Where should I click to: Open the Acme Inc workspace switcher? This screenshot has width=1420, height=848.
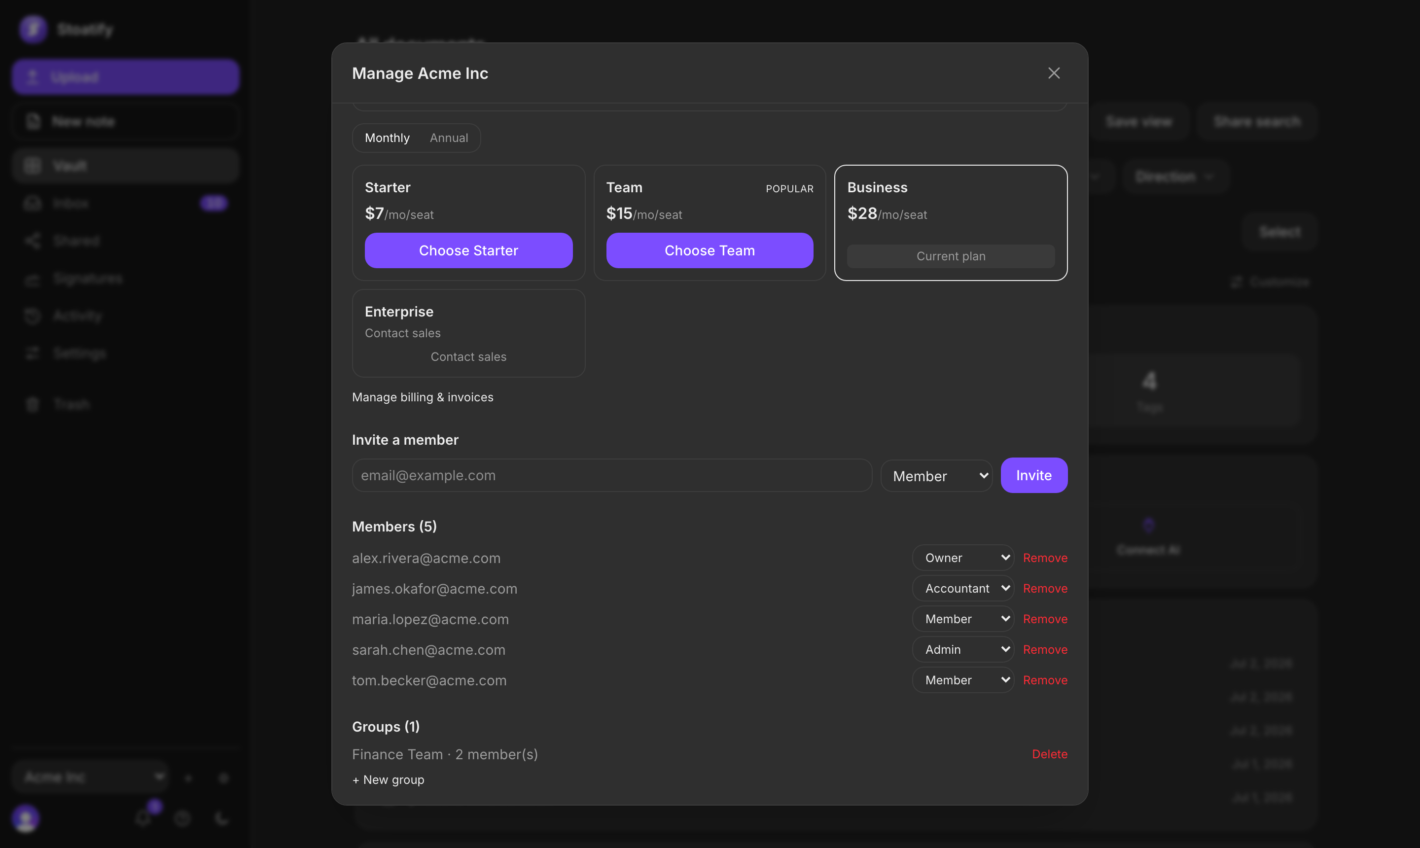point(90,777)
